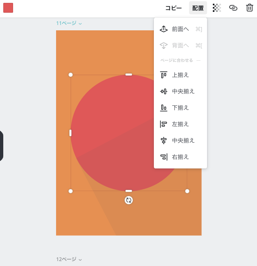Click the top-align icon
Screen dimensions: 257x266
(x=164, y=75)
